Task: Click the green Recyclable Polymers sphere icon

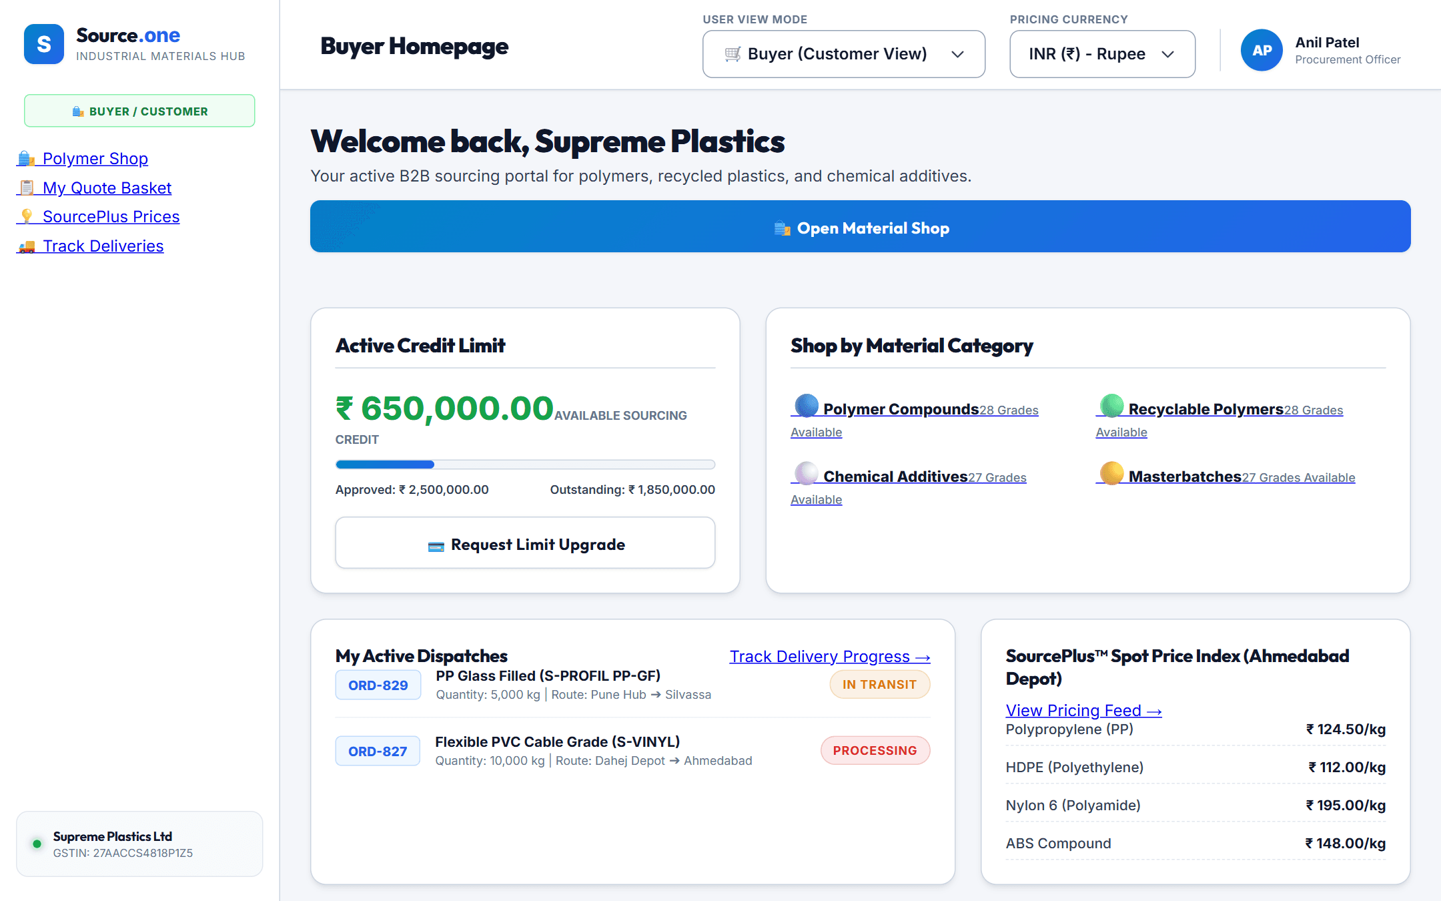Action: [x=1111, y=406]
